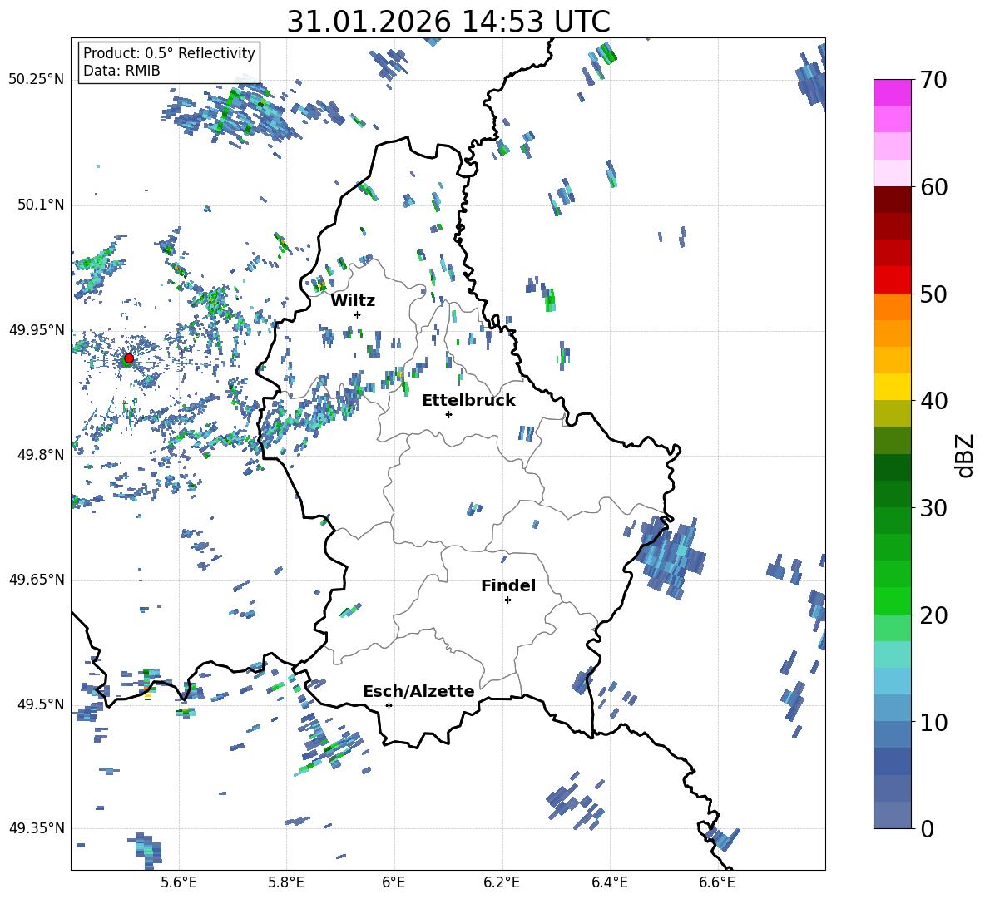Click the 6.2°E longitude tick label

502,882
